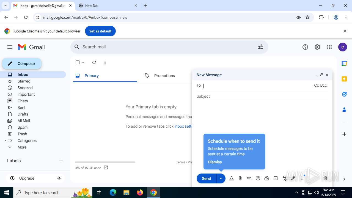Open the Google apps grid icon

(329, 47)
